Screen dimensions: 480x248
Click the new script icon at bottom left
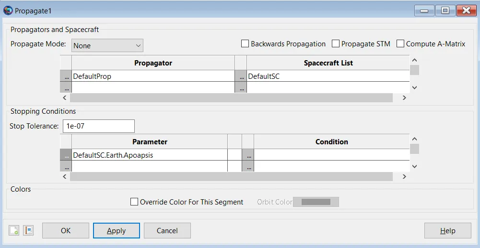pyautogui.click(x=14, y=230)
